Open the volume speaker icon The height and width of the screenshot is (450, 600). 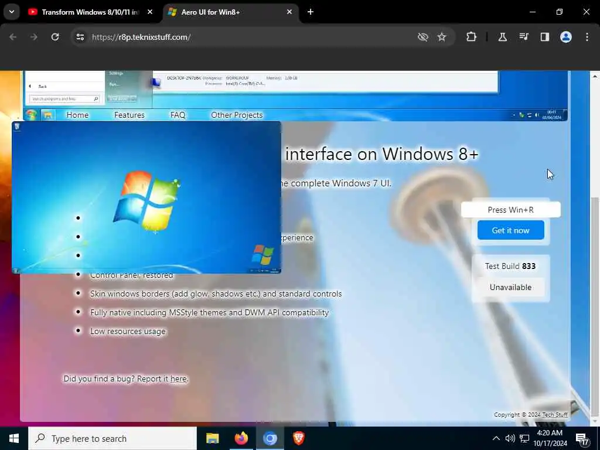(x=510, y=438)
